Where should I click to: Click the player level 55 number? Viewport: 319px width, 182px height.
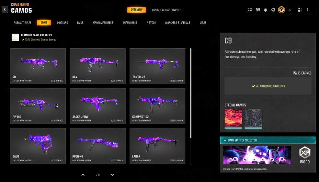tap(289, 10)
